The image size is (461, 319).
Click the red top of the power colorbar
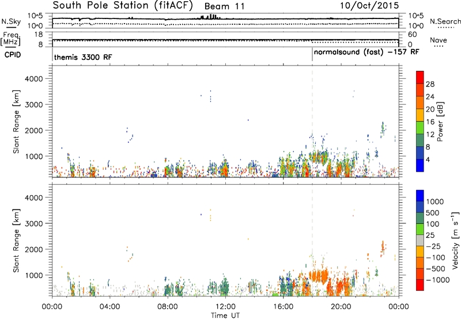[420, 77]
